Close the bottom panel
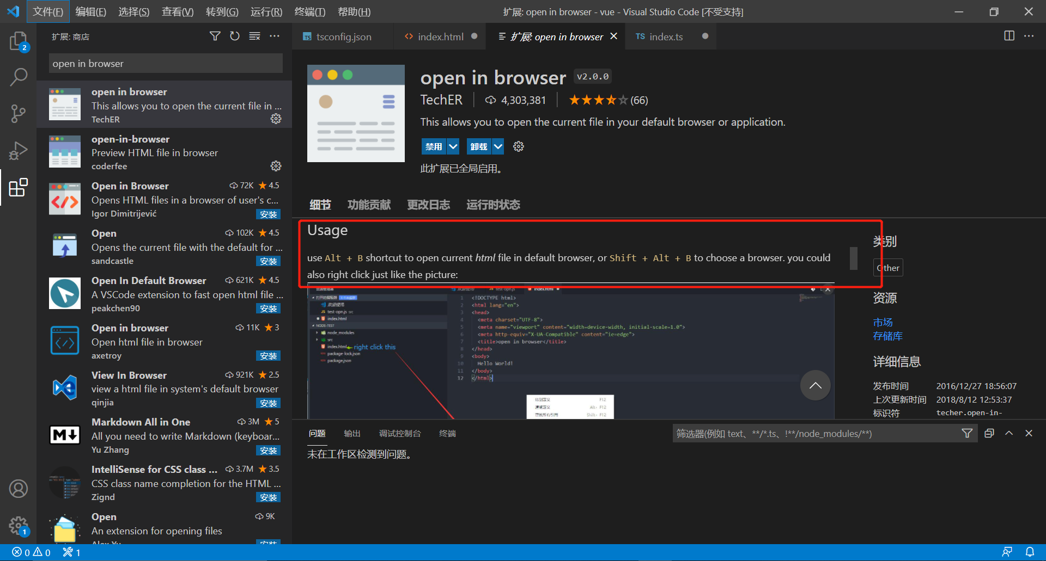 click(x=1029, y=433)
